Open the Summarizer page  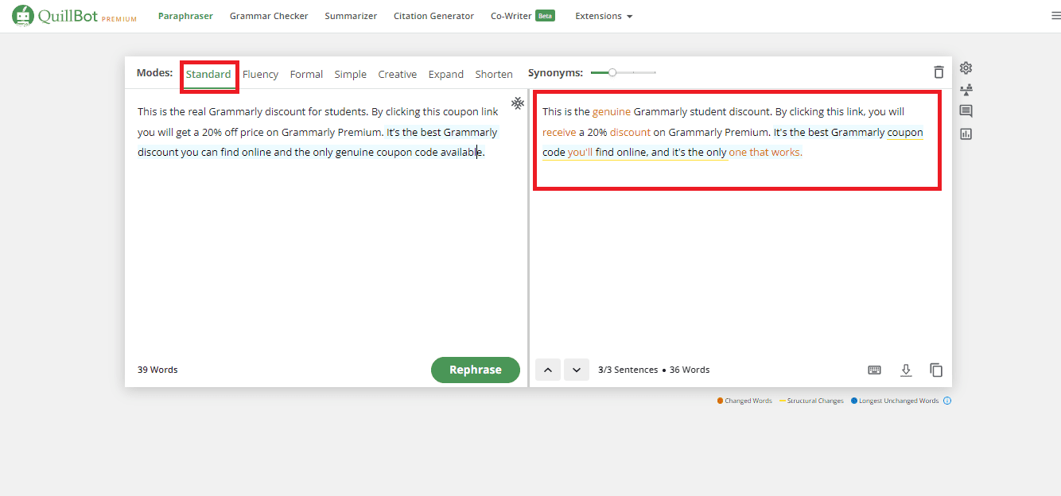tap(351, 16)
